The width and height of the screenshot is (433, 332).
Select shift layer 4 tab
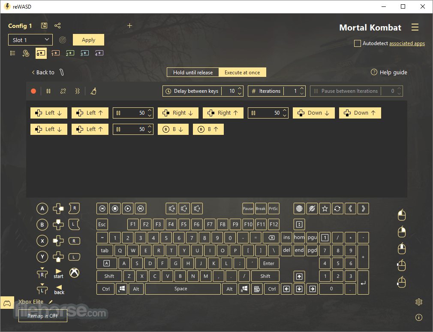99,53
